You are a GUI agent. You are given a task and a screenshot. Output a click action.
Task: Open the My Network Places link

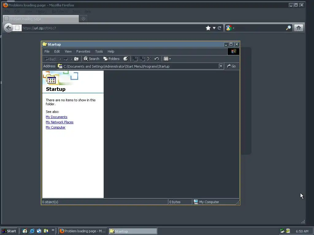pyautogui.click(x=59, y=122)
